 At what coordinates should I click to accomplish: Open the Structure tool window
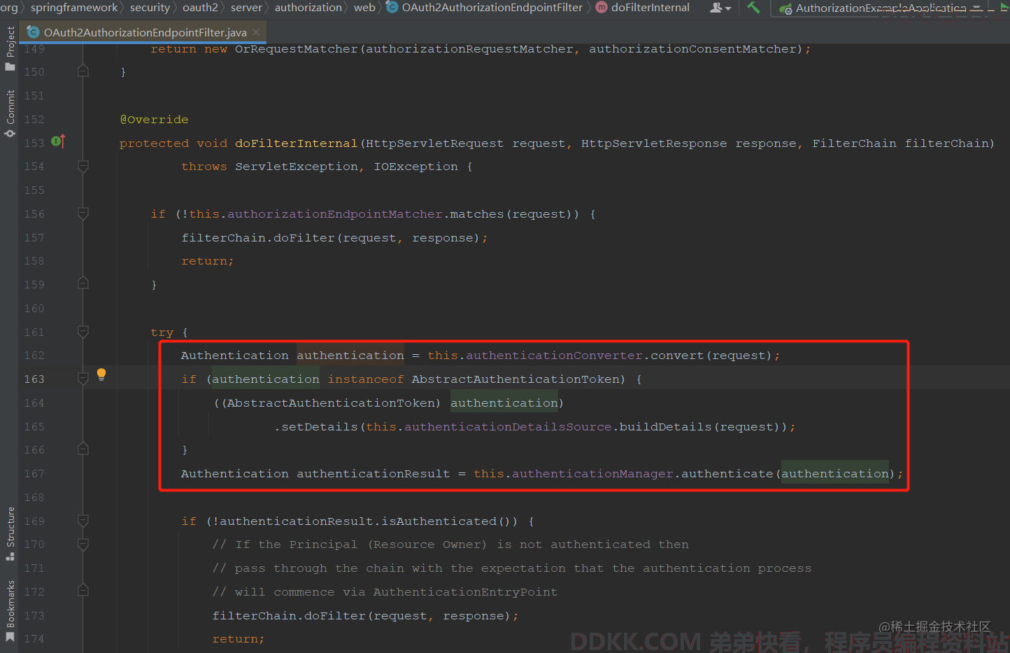pos(10,533)
